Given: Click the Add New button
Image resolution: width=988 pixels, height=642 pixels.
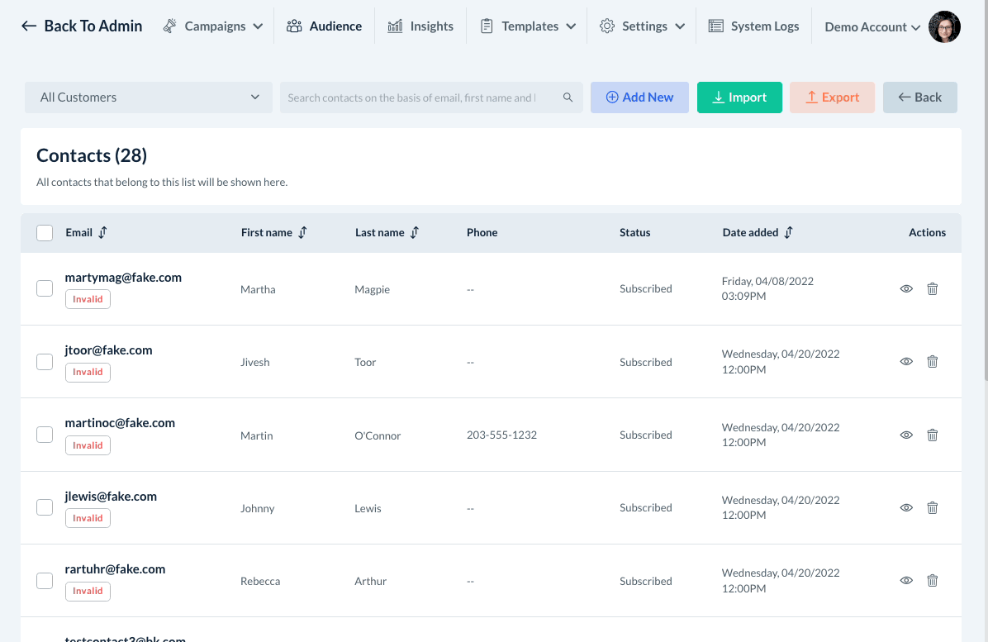Looking at the screenshot, I should point(639,97).
